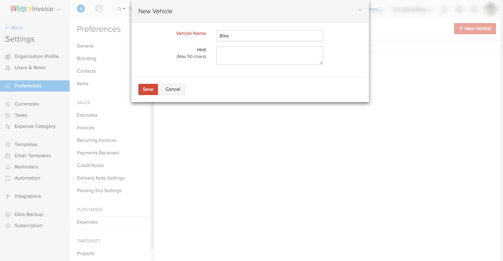Viewport: 503px width, 261px height.
Task: Open Invoices preferences
Action: [x=86, y=128]
